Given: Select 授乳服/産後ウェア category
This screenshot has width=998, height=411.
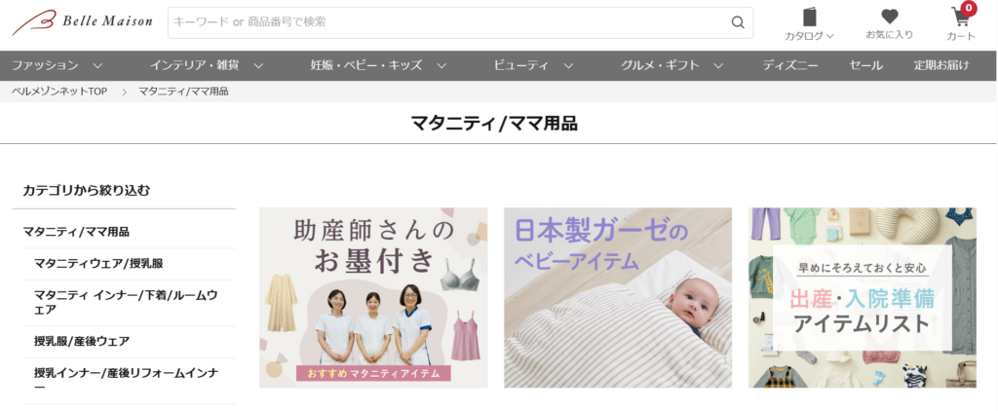Looking at the screenshot, I should pyautogui.click(x=82, y=341).
